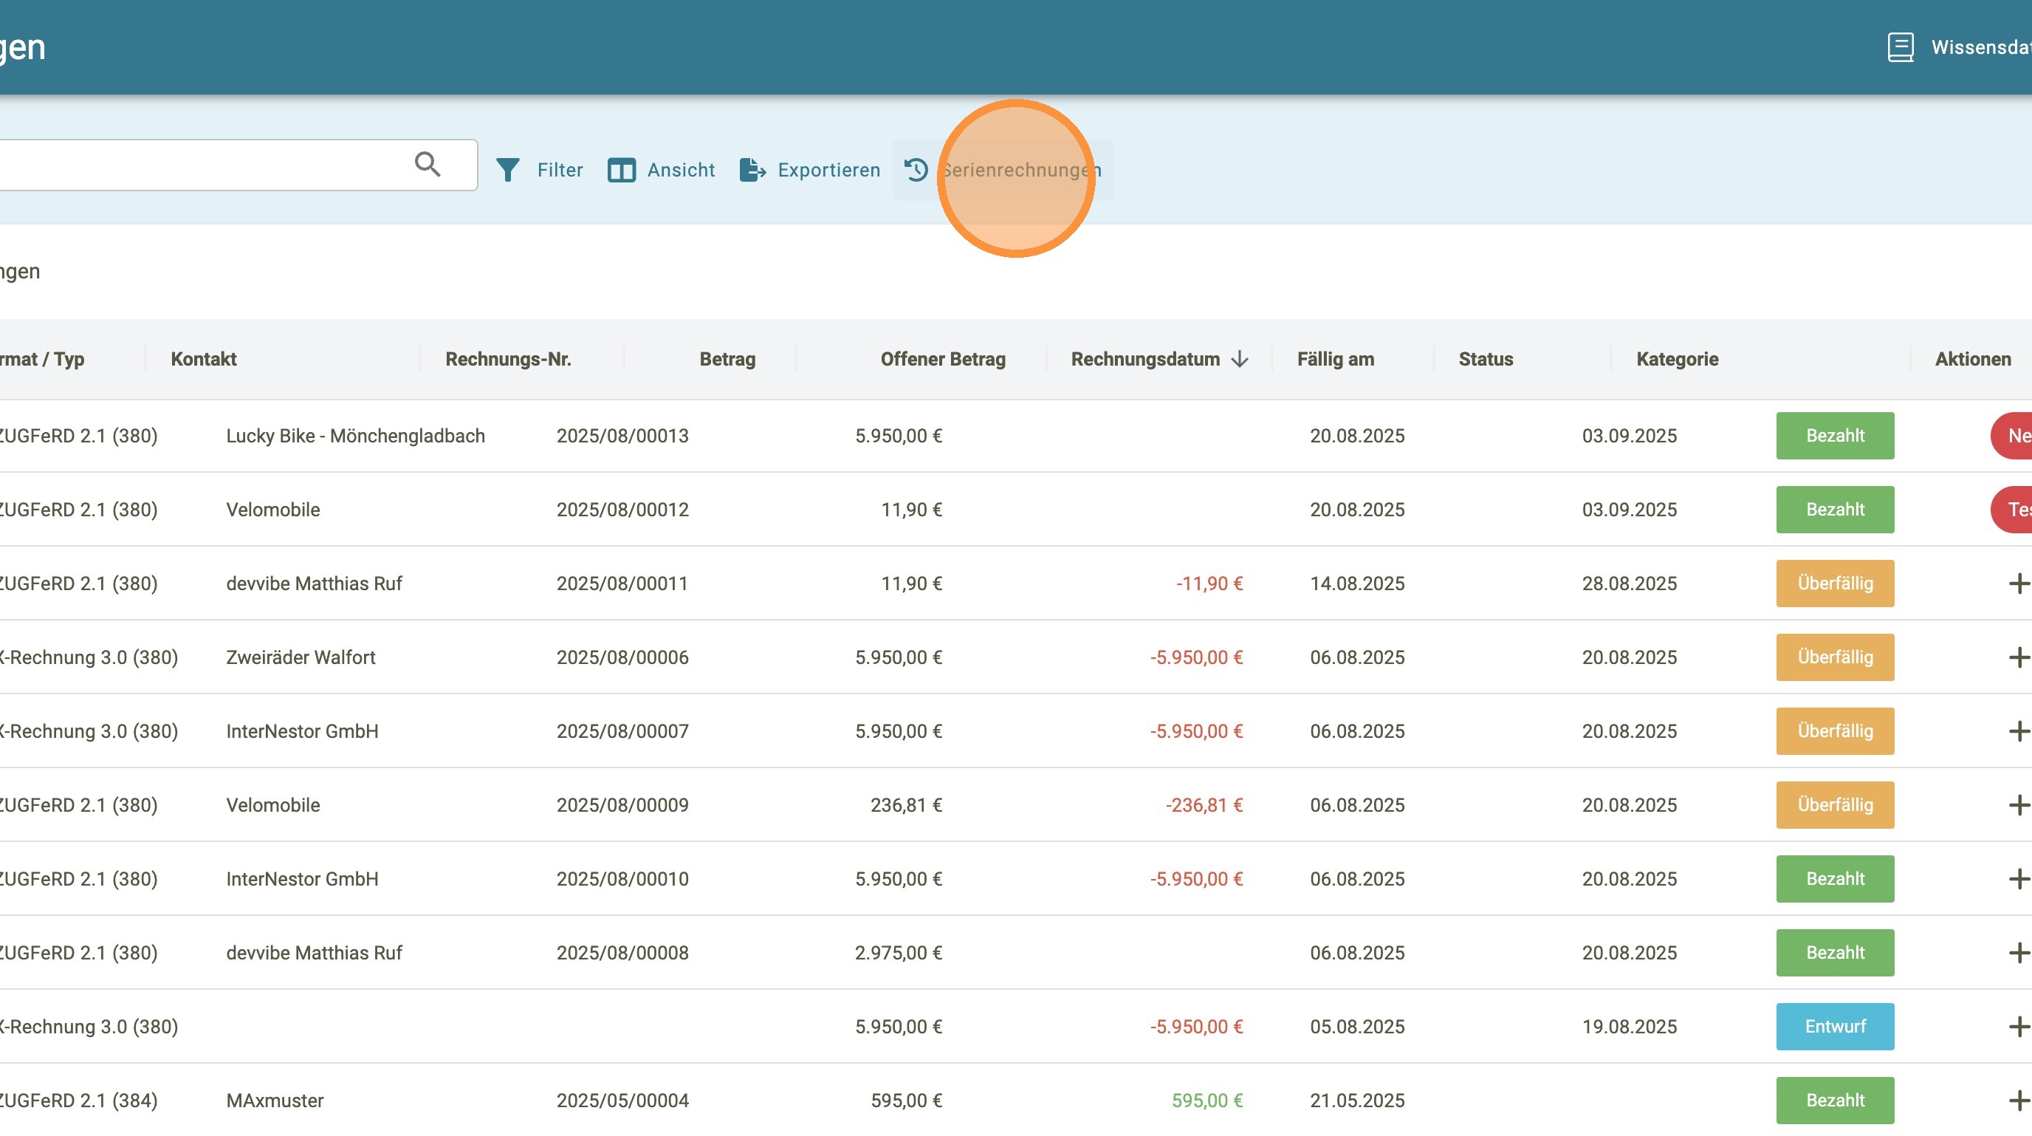Image resolution: width=2032 pixels, height=1136 pixels.
Task: Toggle Rechnungsdatum sort arrow
Action: coord(1239,360)
